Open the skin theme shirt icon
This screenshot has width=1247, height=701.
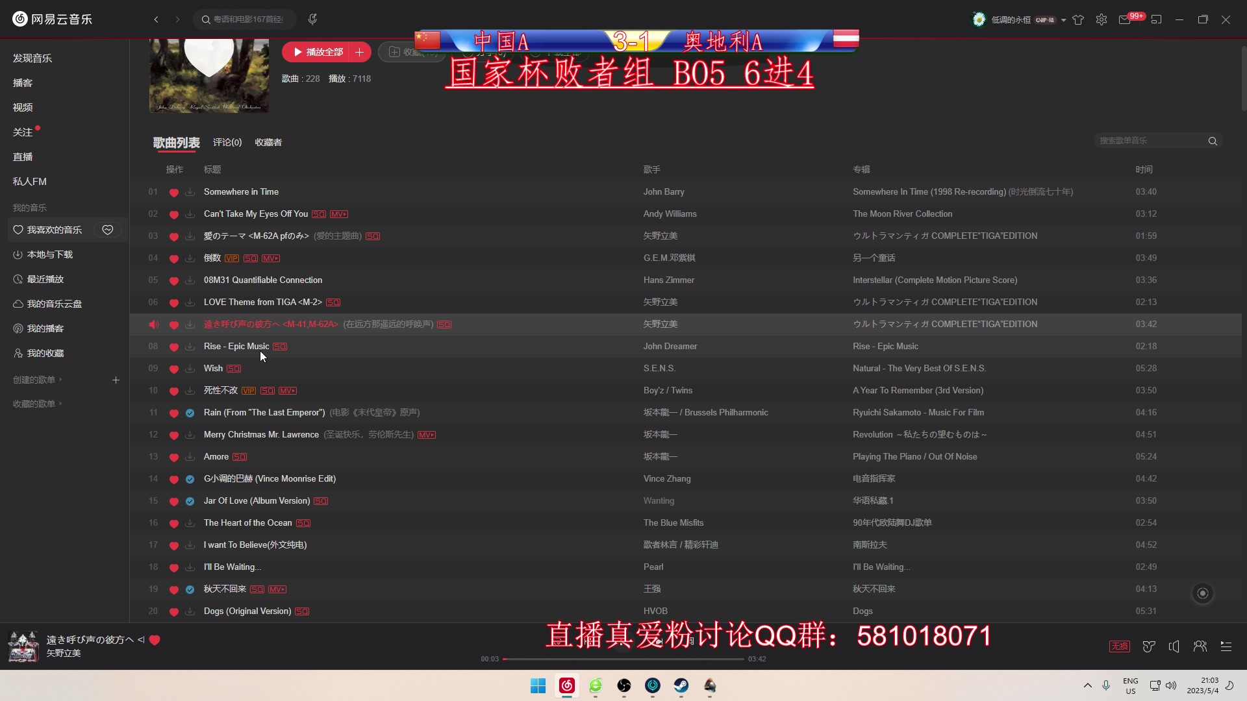[1078, 19]
